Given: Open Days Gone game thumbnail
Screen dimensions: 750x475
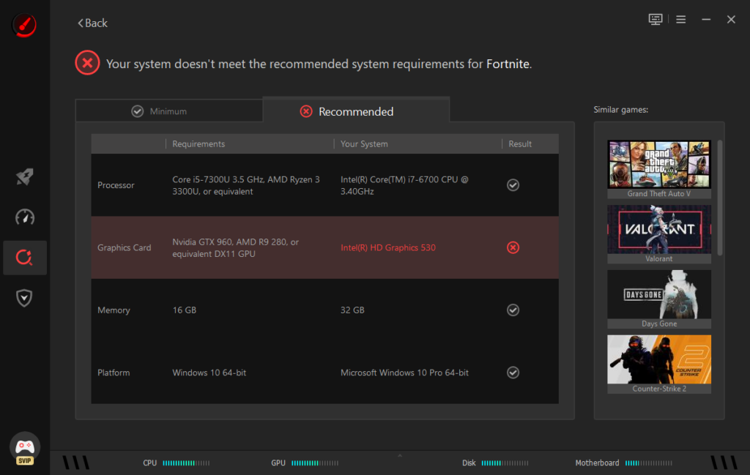Looking at the screenshot, I should (x=658, y=294).
